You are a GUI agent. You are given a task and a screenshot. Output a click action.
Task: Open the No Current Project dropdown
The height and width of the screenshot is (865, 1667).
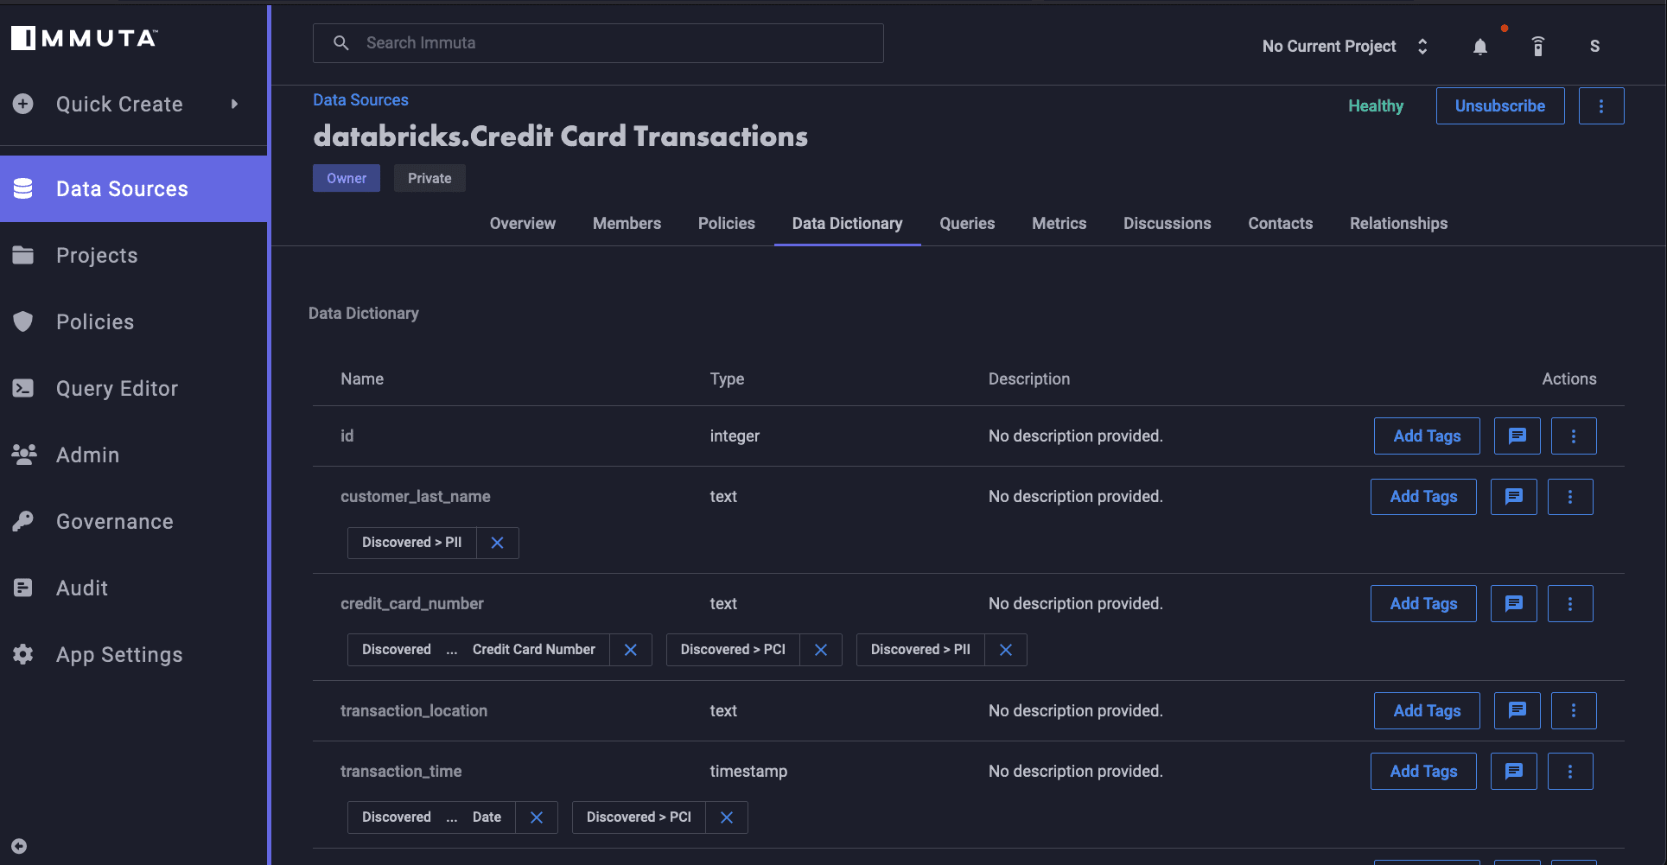[x=1345, y=46]
